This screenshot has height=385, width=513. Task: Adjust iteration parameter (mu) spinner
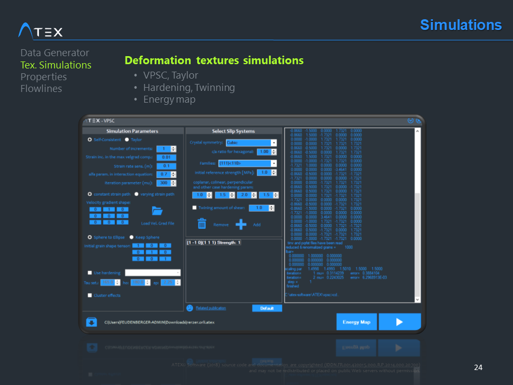click(x=173, y=183)
